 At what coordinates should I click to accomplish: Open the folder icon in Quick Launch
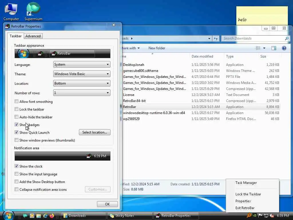(x=39, y=216)
